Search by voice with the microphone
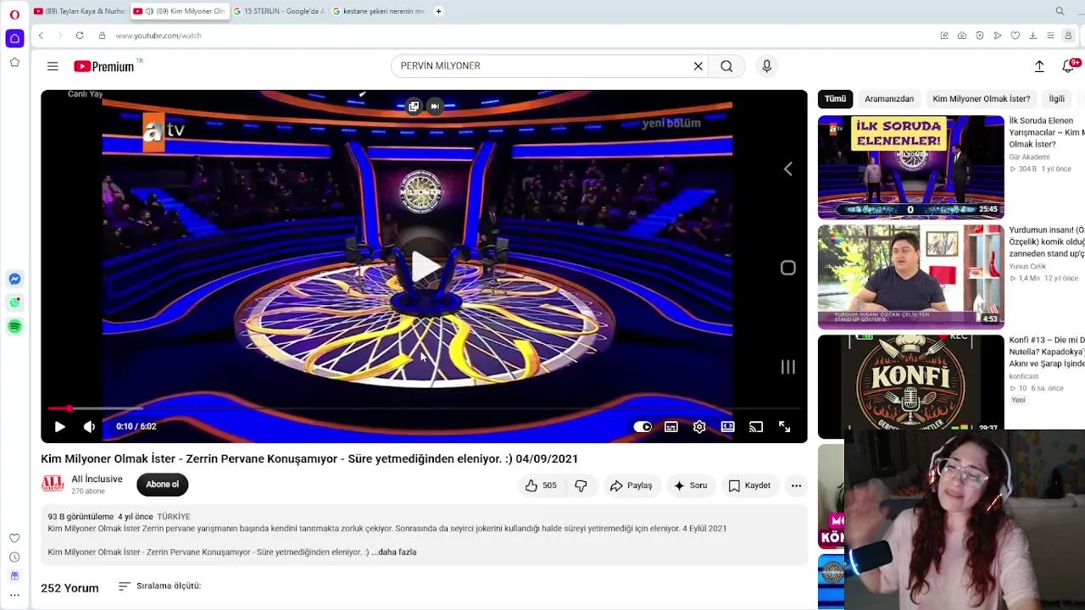 [x=766, y=66]
